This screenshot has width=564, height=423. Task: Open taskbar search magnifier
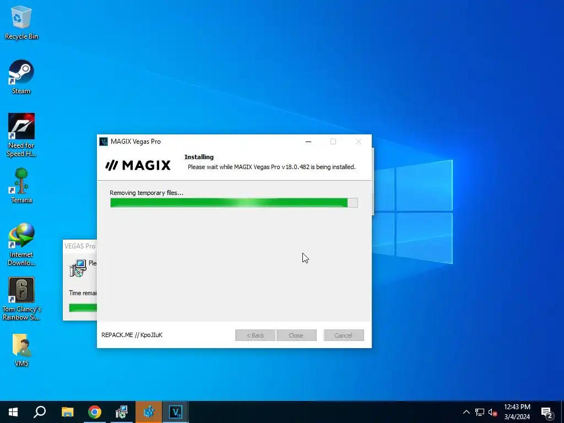pos(40,412)
